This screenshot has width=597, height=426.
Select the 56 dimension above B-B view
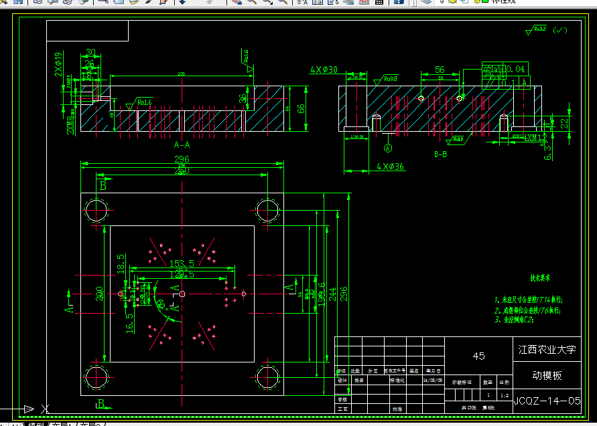440,70
